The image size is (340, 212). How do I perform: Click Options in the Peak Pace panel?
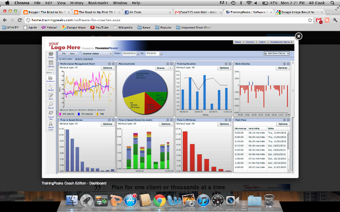(283, 124)
